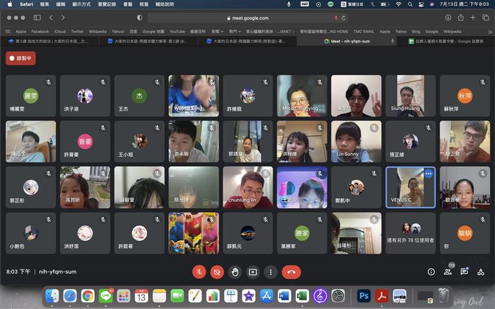
Task: Open Trash in Dock
Action: pos(443,295)
